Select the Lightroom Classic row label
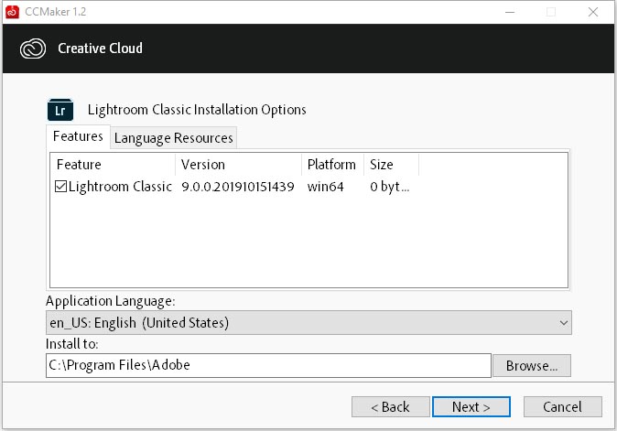Screen dimensions: 617x431 point(120,187)
